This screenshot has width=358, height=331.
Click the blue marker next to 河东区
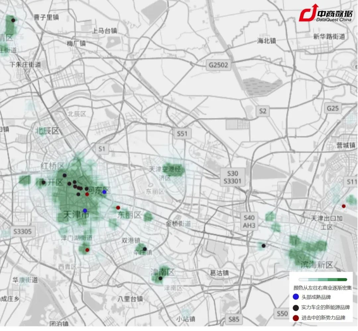(104, 192)
